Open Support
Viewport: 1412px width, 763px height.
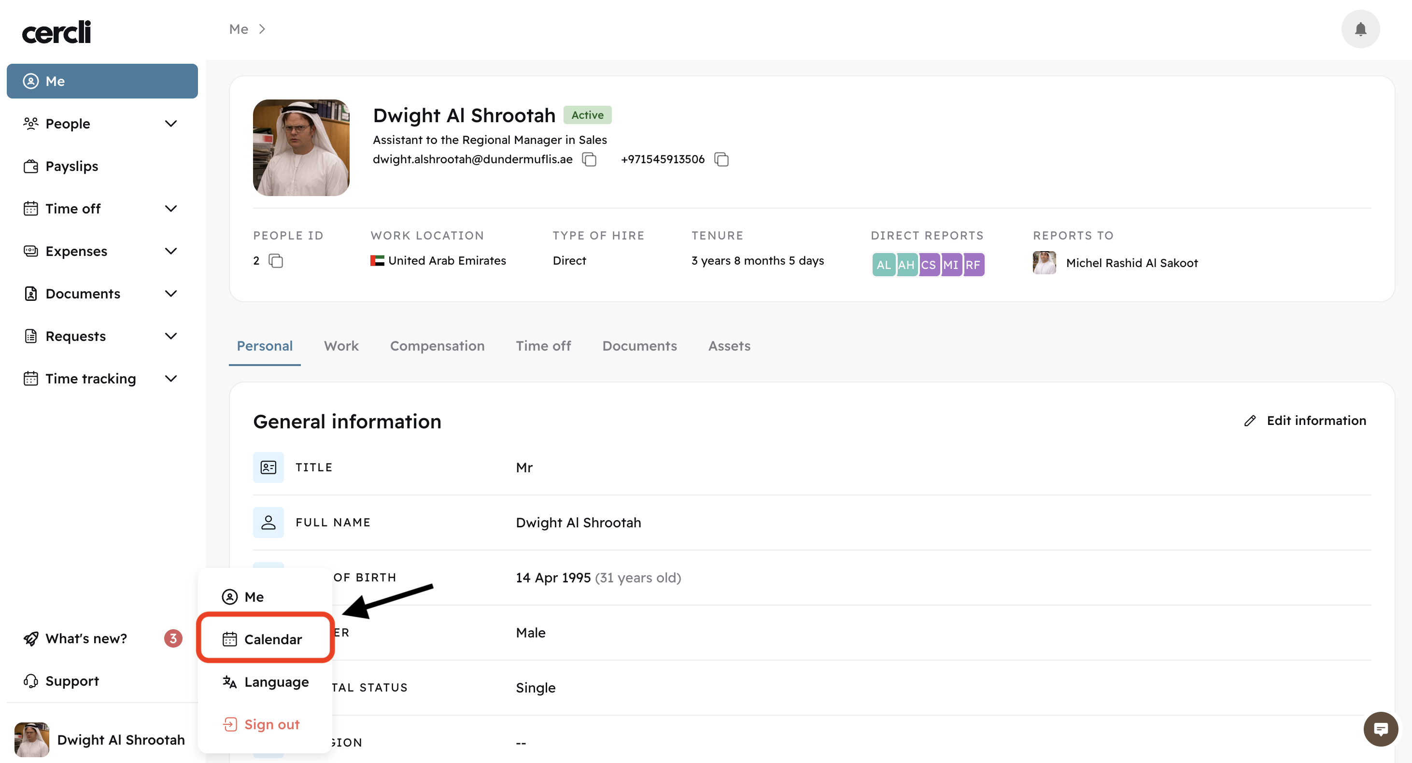[x=102, y=681]
